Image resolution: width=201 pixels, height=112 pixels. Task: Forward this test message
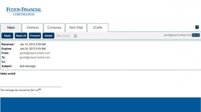[x=35, y=36]
